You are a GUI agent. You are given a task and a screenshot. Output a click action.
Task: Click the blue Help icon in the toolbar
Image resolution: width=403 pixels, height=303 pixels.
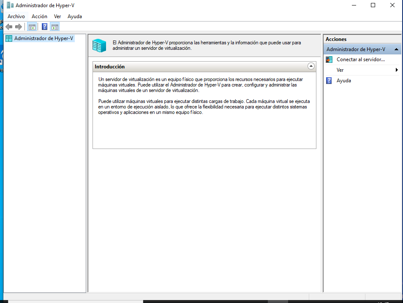pyautogui.click(x=44, y=27)
